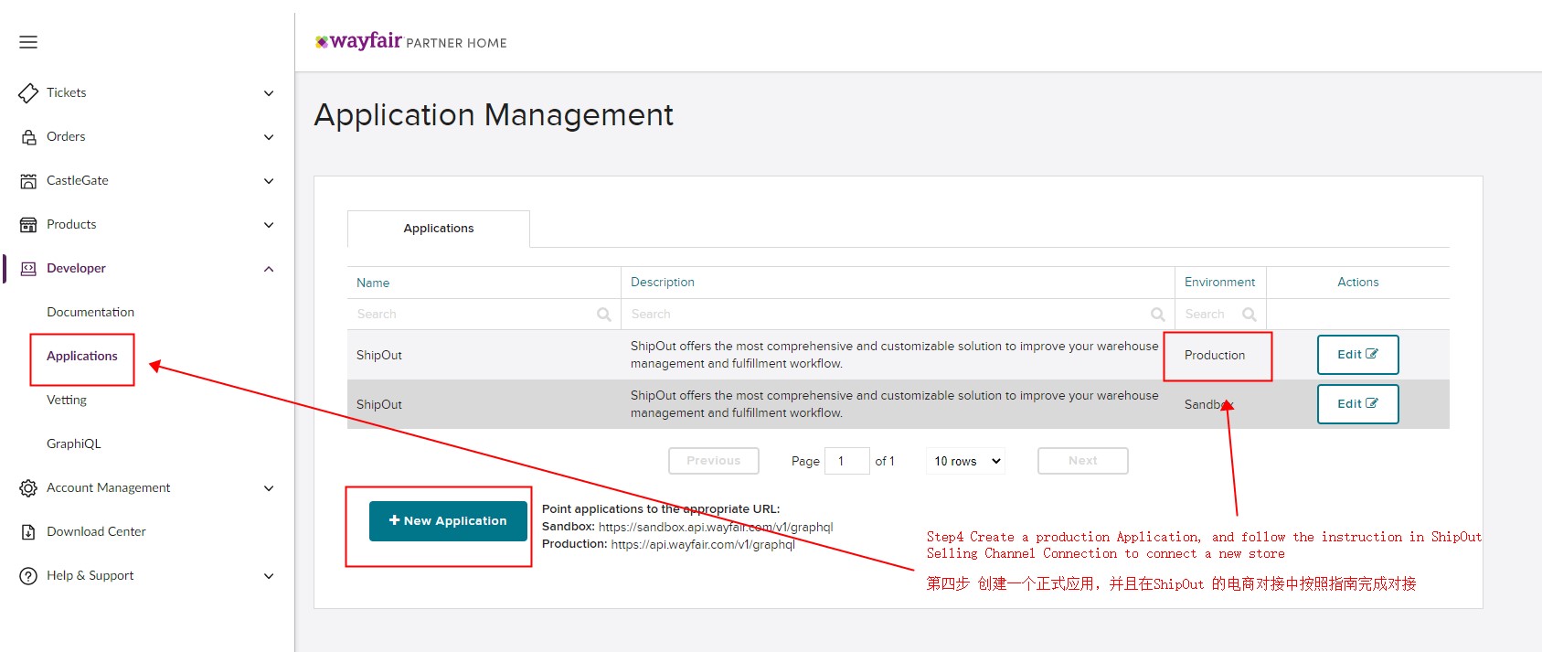The width and height of the screenshot is (1542, 652).
Task: Click the Previous page button
Action: [714, 461]
